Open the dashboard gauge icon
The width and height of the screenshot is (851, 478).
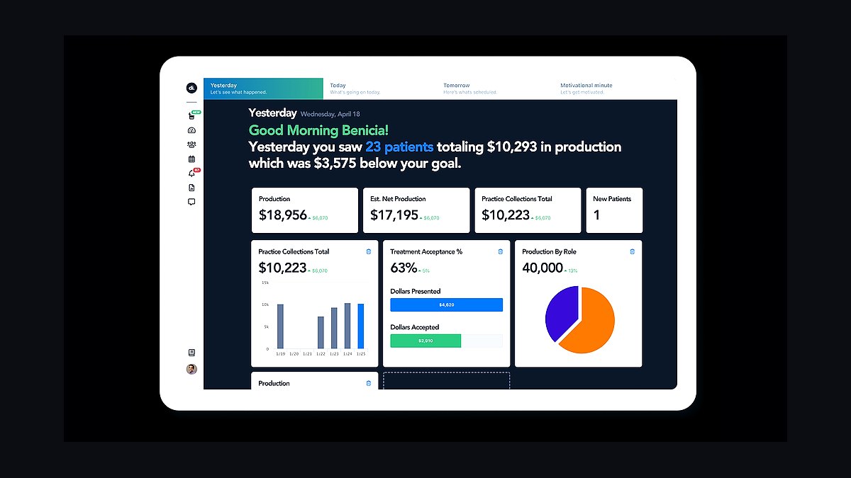(x=191, y=130)
